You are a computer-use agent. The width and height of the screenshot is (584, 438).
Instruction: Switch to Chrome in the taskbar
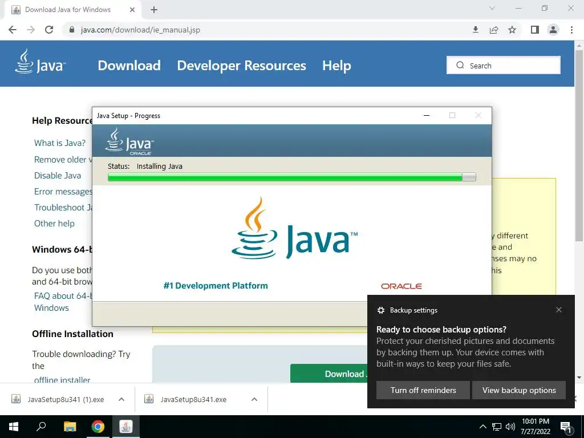point(98,427)
